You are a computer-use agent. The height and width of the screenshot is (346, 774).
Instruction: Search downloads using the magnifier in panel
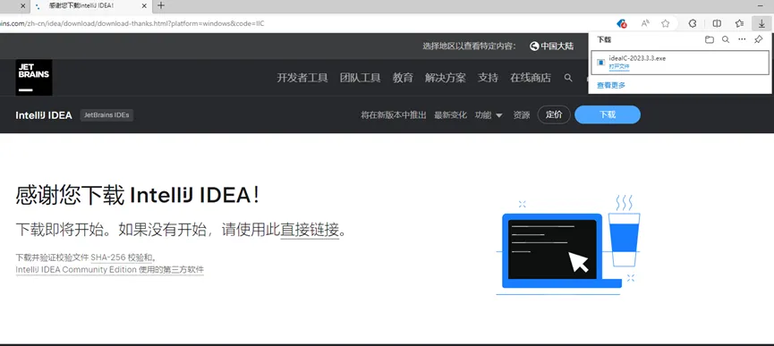pyautogui.click(x=726, y=40)
